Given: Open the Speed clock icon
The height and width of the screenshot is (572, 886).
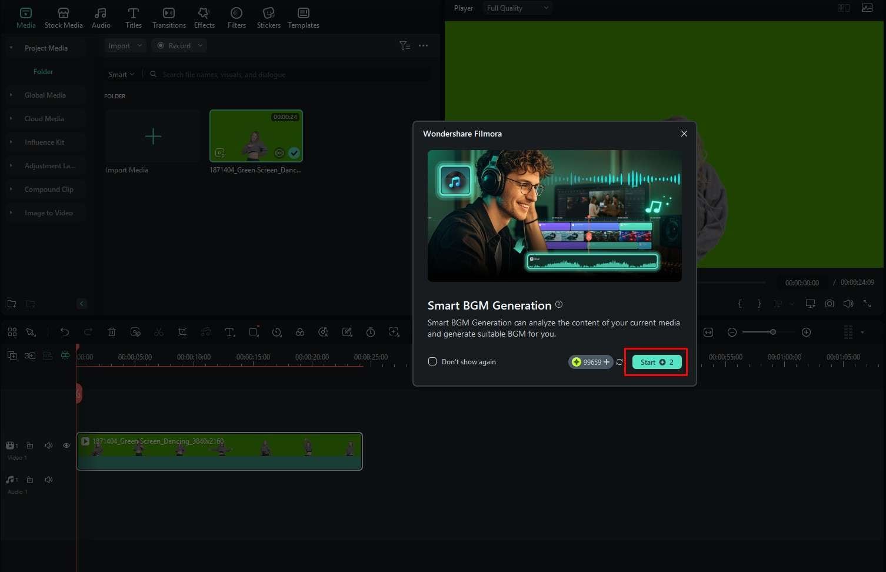Looking at the screenshot, I should click(x=277, y=332).
